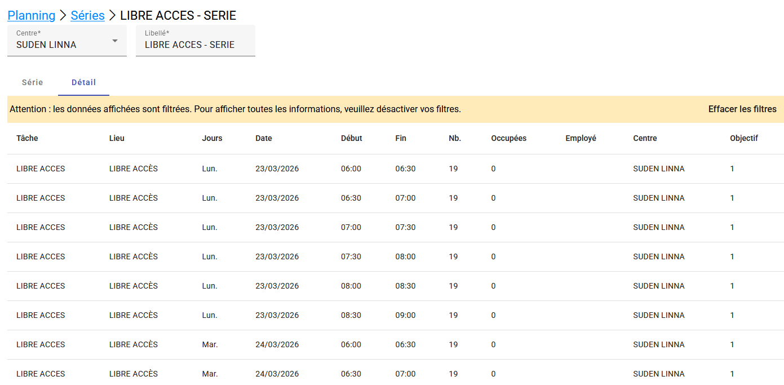Sort by the Début column header

351,138
